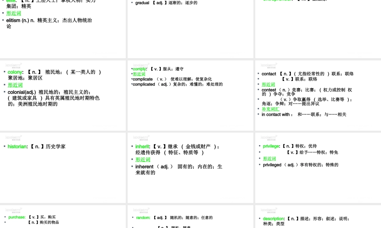Click 形近词 link in the contact slide

268,85
